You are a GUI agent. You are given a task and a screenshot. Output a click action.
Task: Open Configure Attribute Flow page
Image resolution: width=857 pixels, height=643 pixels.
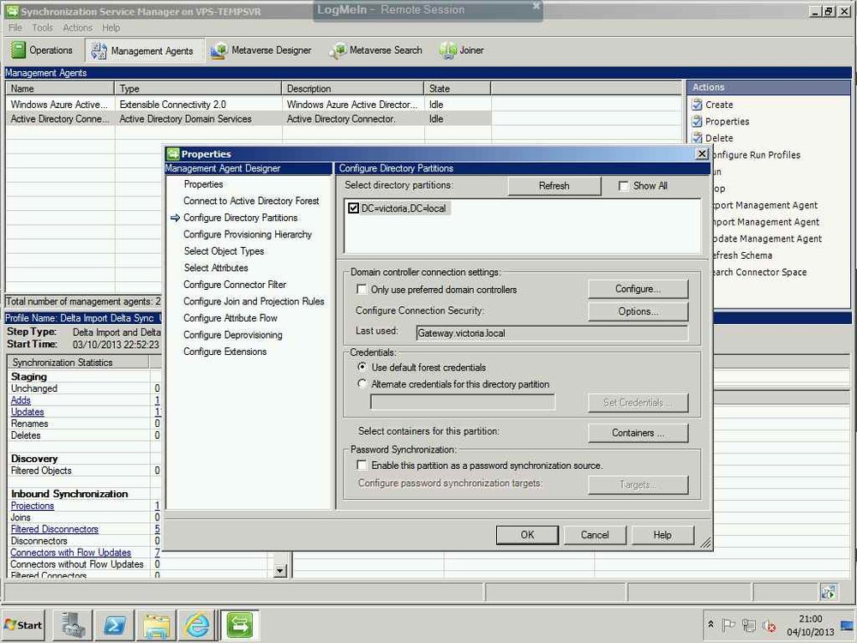(230, 318)
